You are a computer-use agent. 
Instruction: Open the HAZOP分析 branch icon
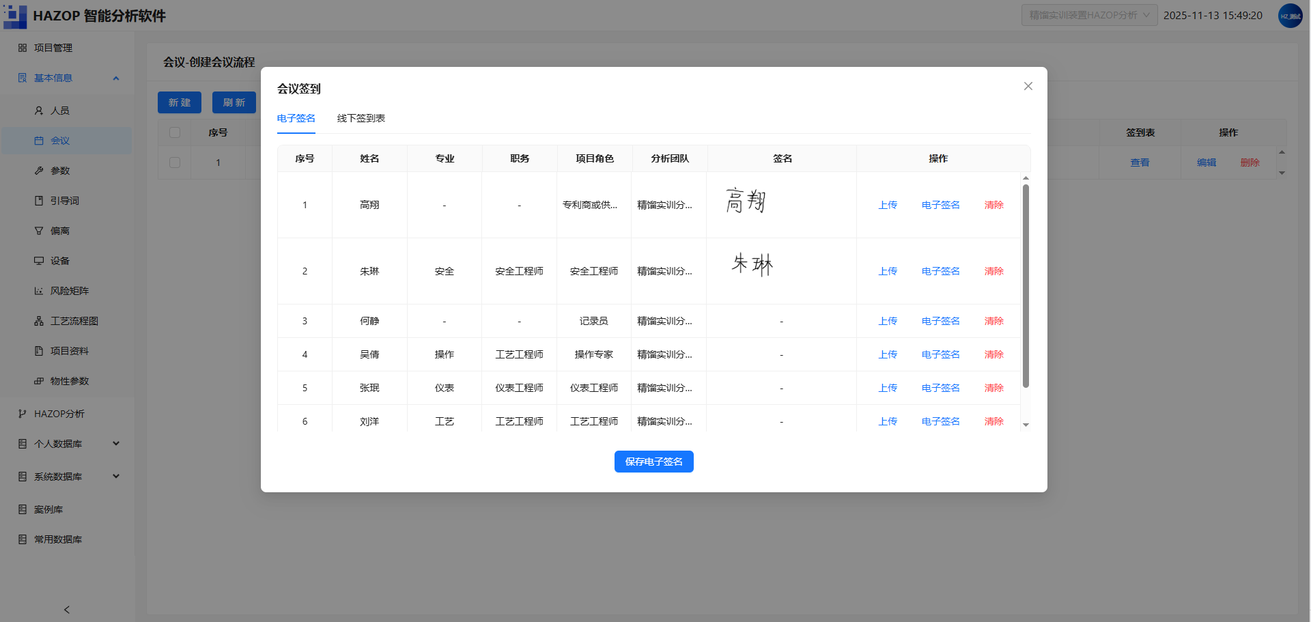23,414
